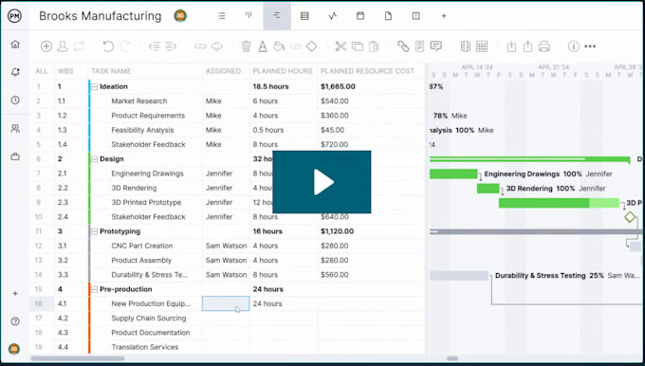645x366 pixels.
Task: Click the Assign person toolbar icon
Action: pos(63,46)
